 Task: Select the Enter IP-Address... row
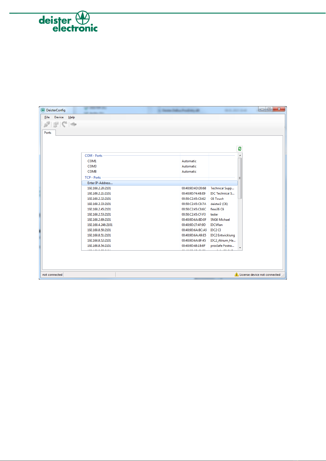point(160,183)
